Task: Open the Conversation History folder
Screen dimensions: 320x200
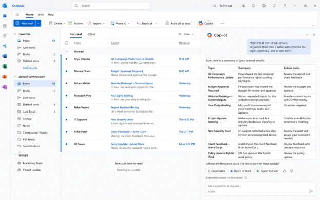Action: [35, 132]
